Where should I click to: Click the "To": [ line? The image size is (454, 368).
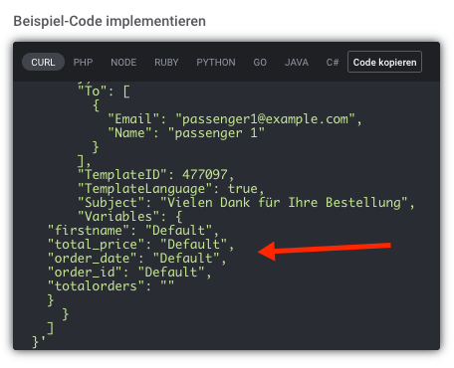104,92
